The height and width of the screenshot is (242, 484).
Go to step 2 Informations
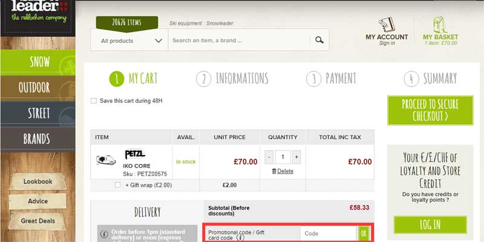click(x=232, y=79)
